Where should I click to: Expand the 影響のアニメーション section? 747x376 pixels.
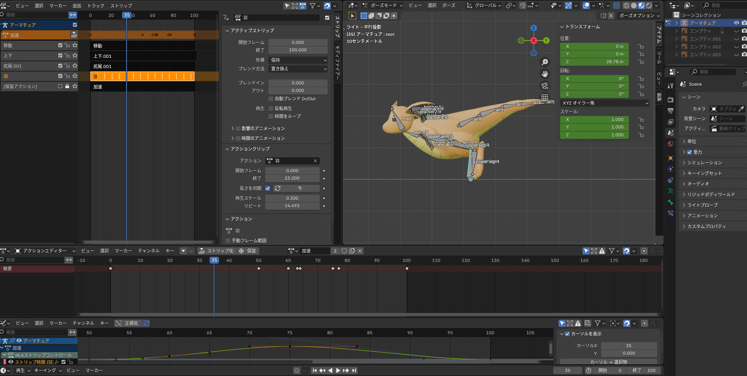tap(233, 129)
